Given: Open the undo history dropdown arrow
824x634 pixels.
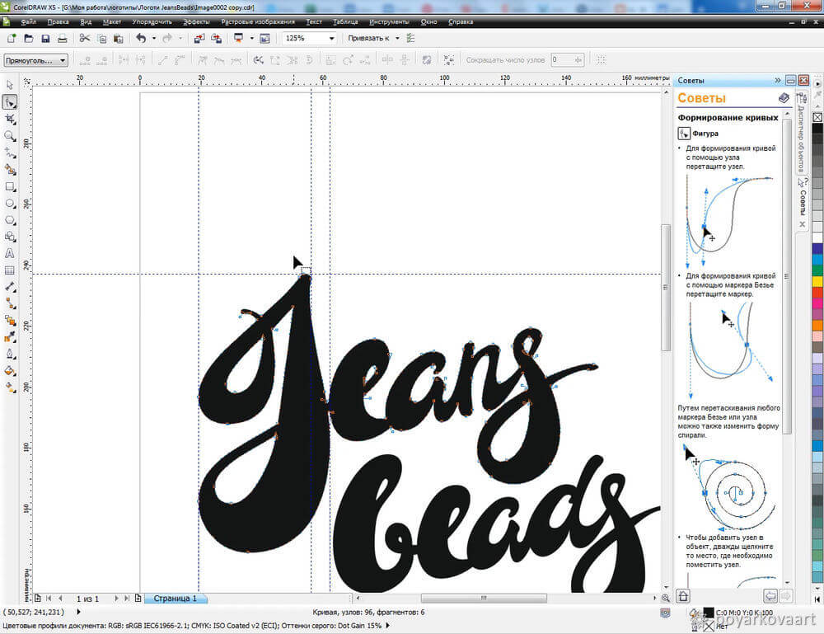Looking at the screenshot, I should tap(154, 39).
